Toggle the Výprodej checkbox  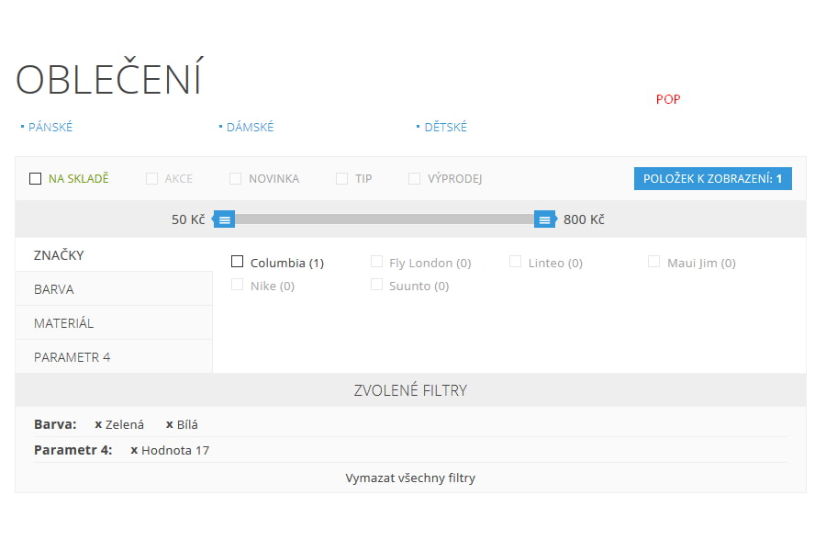point(415,179)
